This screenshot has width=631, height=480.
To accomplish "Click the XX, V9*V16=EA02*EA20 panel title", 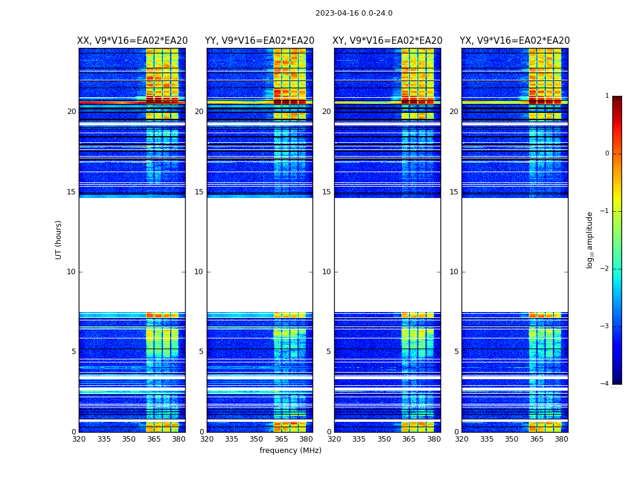I will point(132,41).
